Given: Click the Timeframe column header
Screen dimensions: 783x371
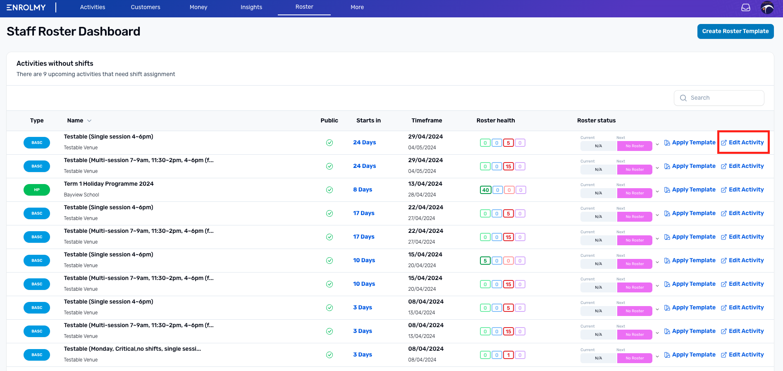Looking at the screenshot, I should click(427, 121).
